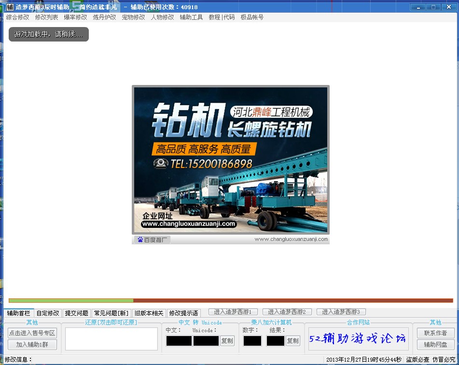Click the game loading progress bar
Screen dimensions: 459x365
[231, 301]
